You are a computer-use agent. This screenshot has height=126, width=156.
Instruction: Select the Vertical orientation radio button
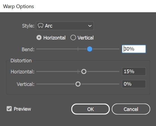pos(73,38)
